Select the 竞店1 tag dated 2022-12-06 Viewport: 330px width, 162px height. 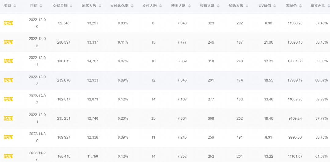9,23
